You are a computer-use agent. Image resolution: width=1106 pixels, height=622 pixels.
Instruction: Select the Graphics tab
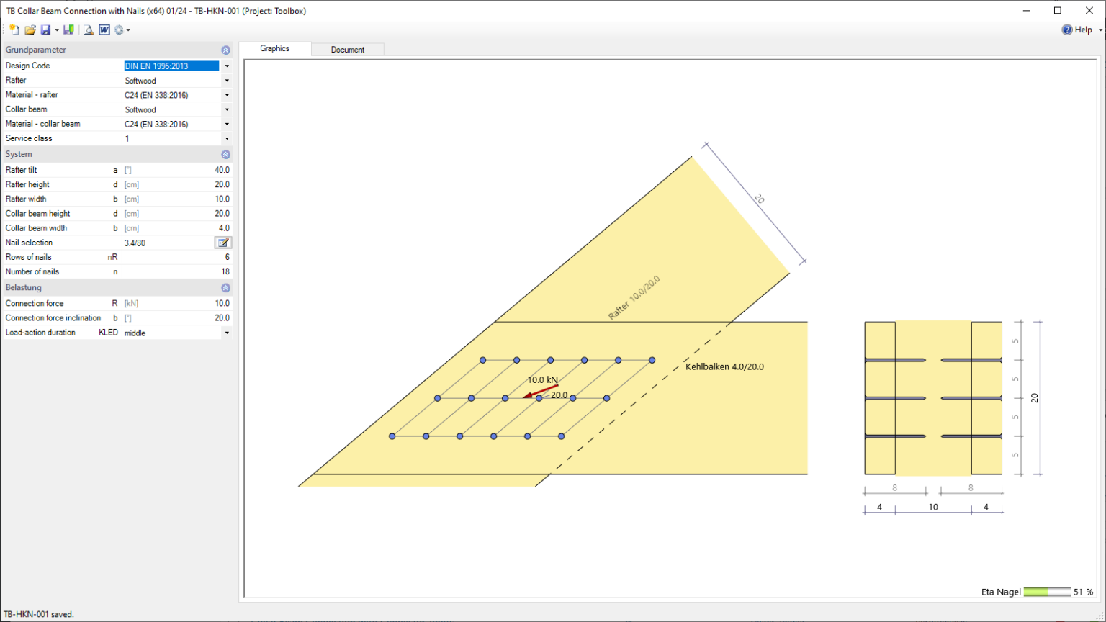(x=274, y=49)
